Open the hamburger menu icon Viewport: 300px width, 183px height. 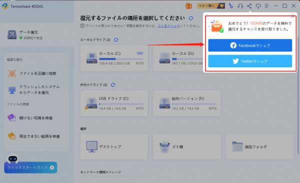[x=267, y=6]
